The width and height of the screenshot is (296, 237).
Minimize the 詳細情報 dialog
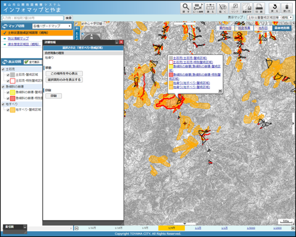(x=116, y=42)
